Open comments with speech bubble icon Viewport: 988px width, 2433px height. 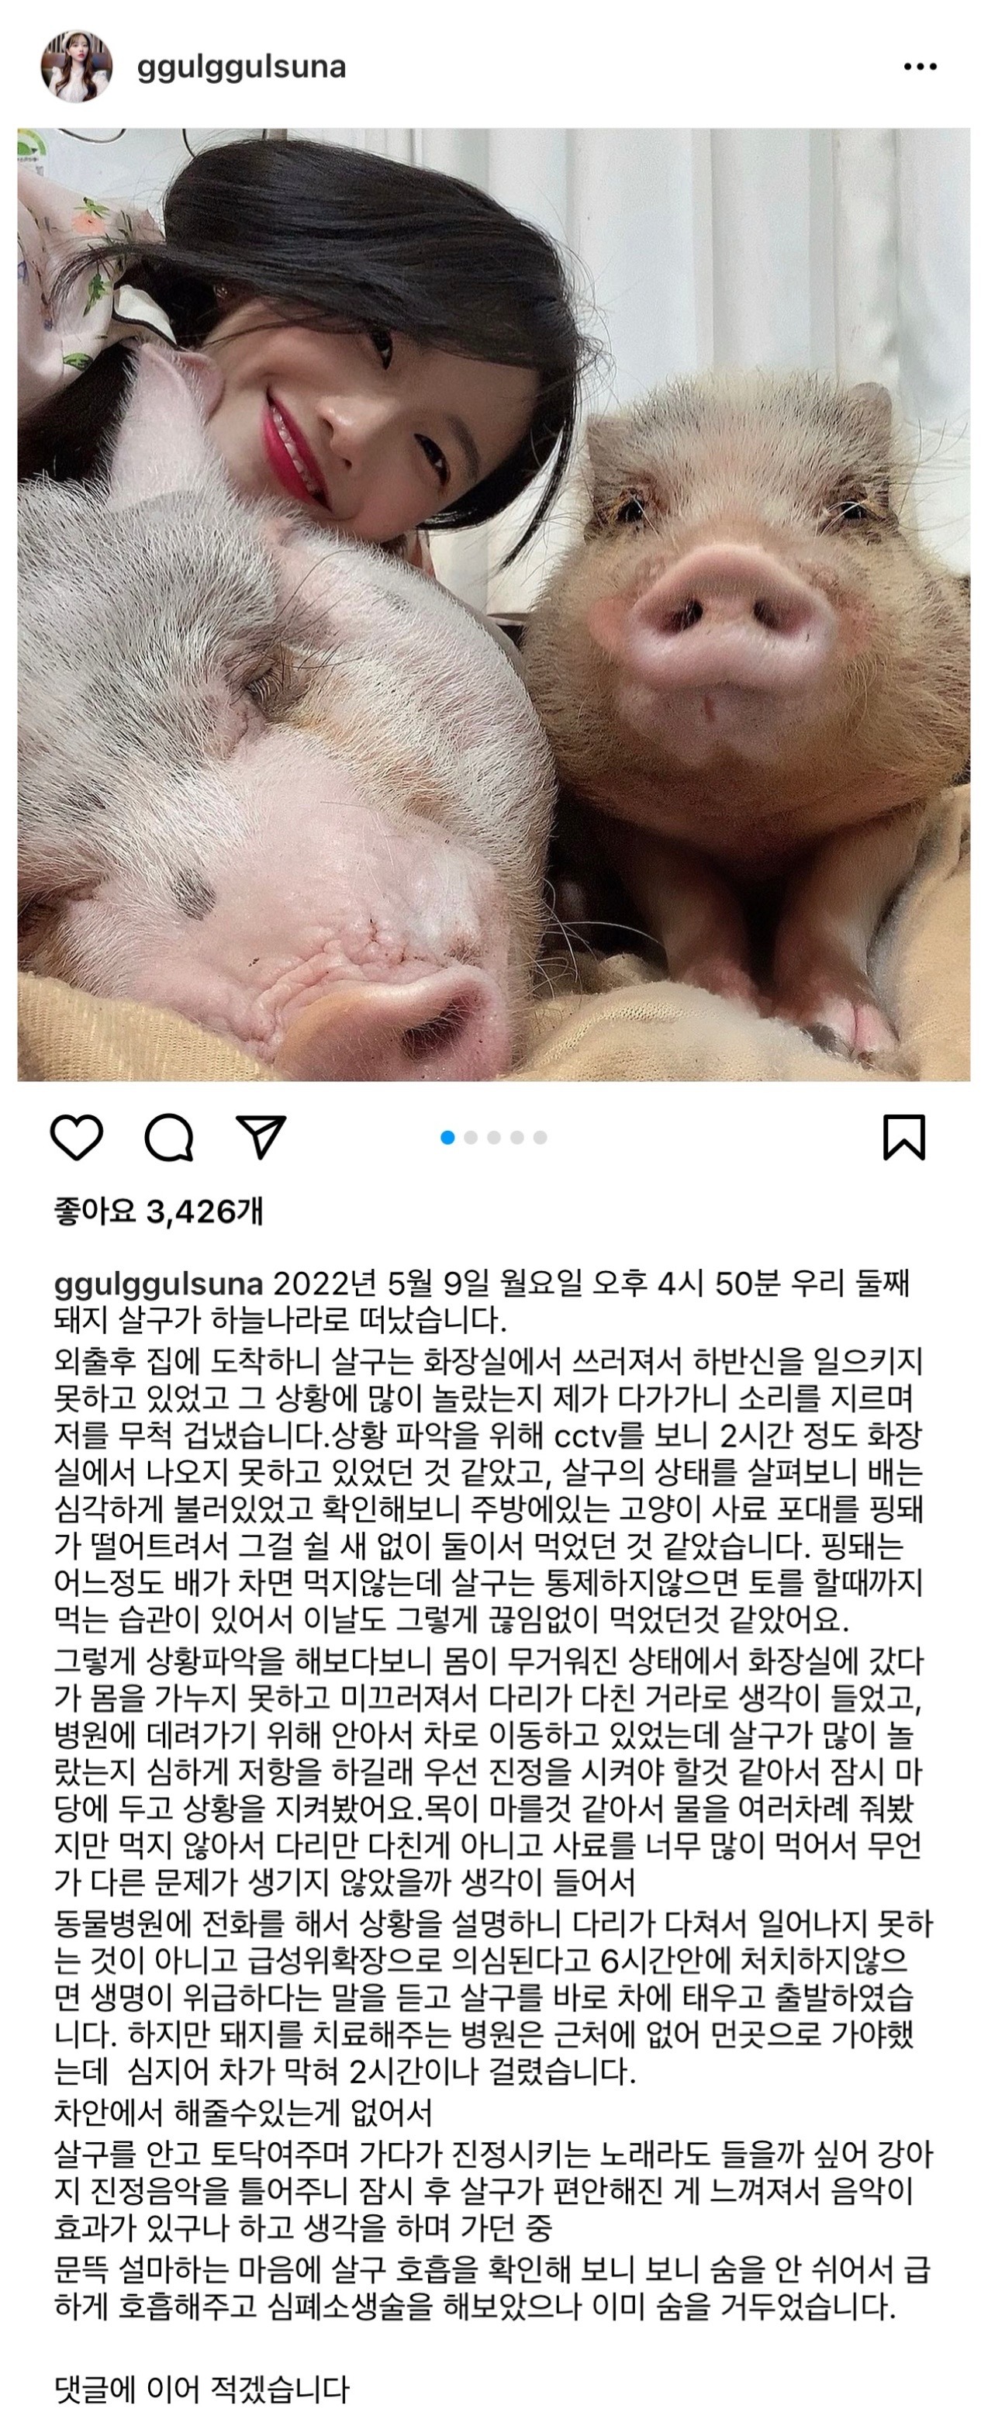169,1137
